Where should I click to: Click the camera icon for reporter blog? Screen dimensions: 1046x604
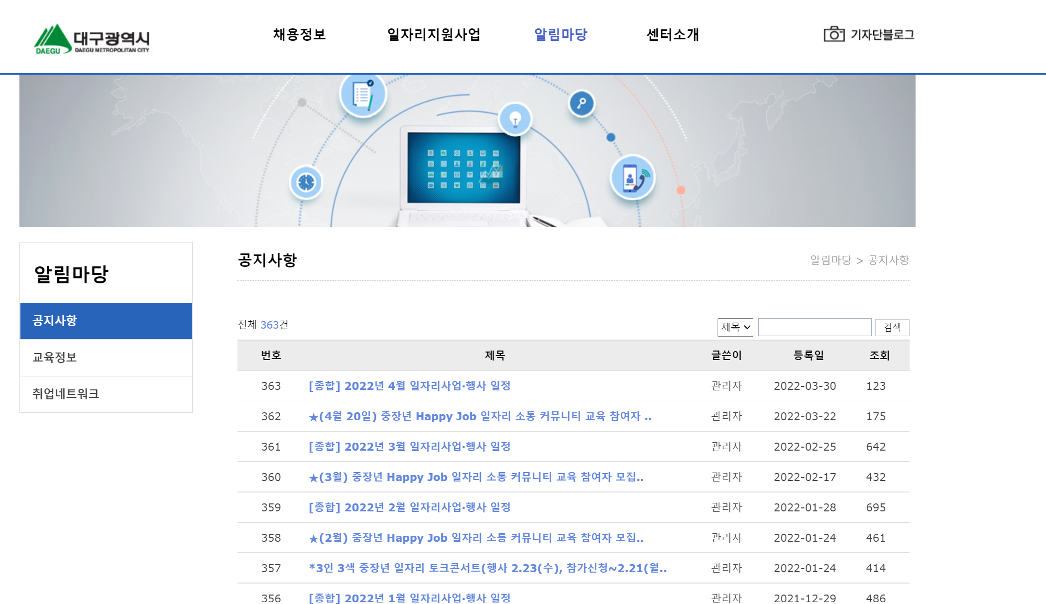[x=834, y=34]
